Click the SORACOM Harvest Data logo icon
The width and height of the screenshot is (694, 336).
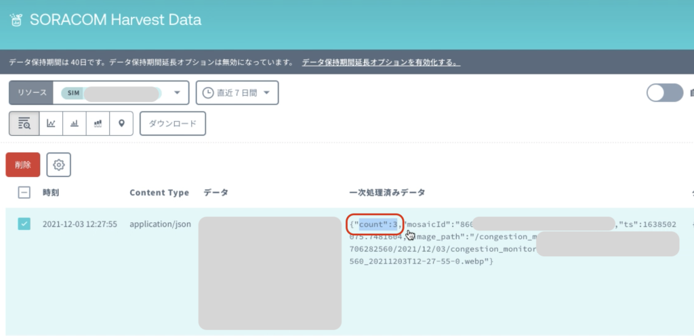[16, 20]
